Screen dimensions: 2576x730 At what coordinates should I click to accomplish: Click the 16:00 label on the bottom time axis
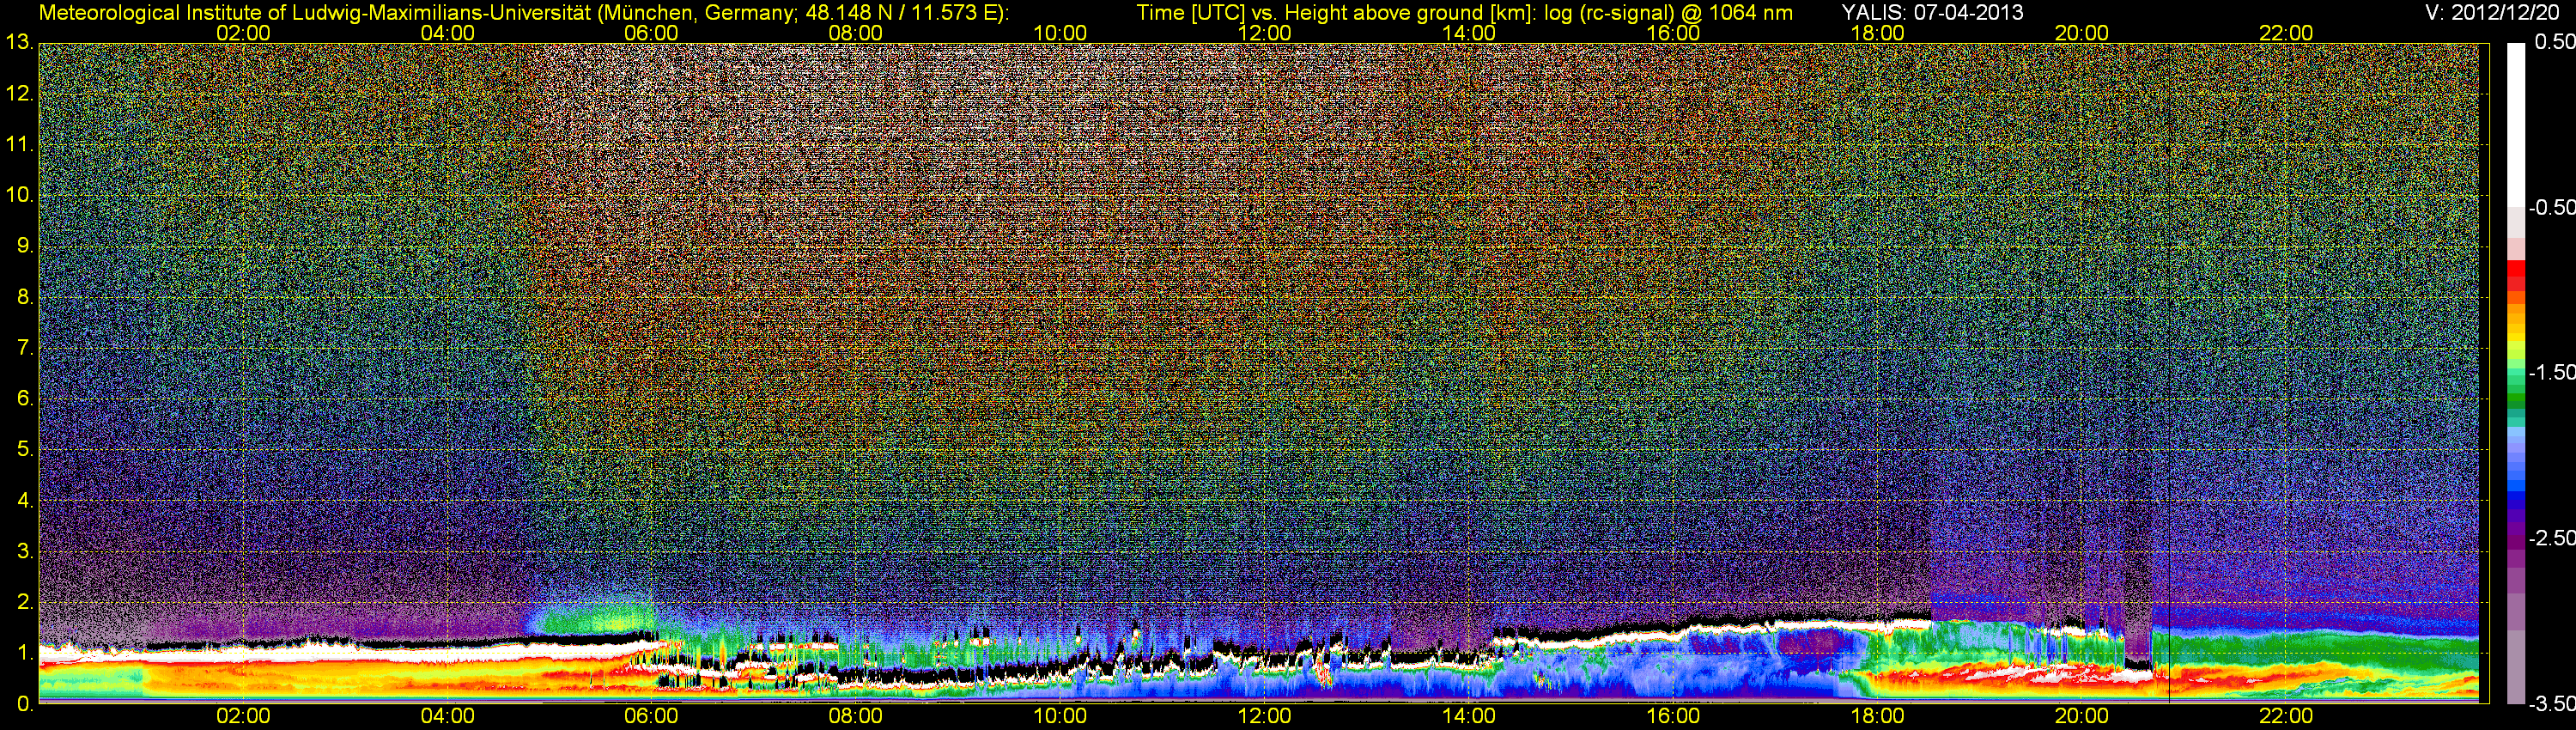(x=1673, y=716)
